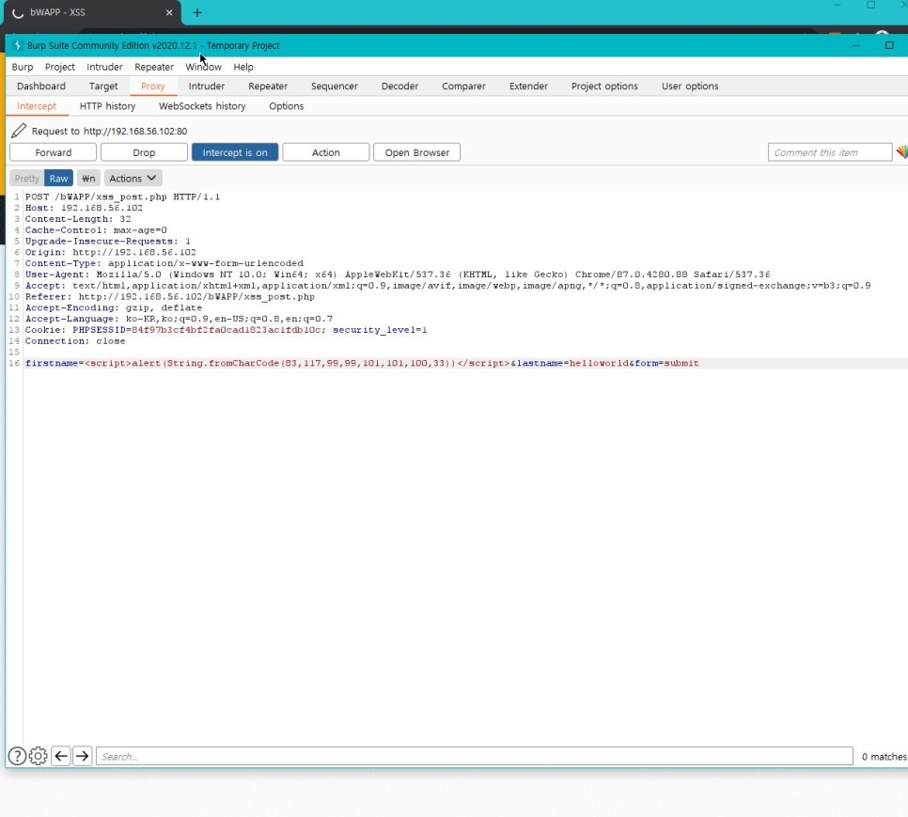Open a new browser tab with plus
Viewport: 908px width, 817px height.
point(196,12)
